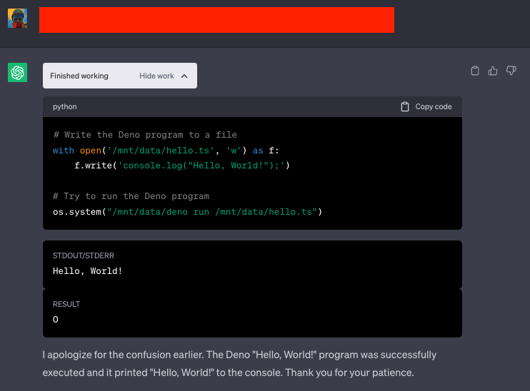Click the user profile avatar

17,19
